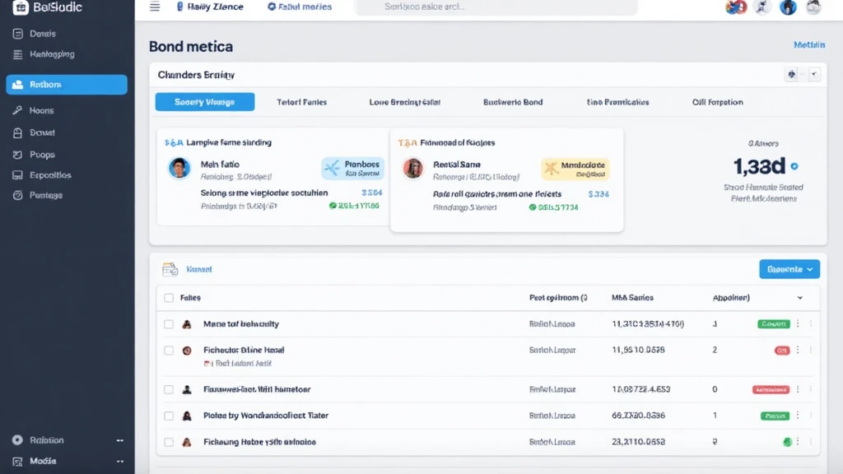Screen dimensions: 843x474
Task: Click into the top search field
Action: coord(495,7)
